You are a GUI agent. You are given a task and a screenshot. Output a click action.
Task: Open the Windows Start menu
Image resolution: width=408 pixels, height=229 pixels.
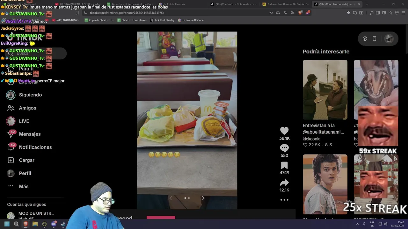7,224
